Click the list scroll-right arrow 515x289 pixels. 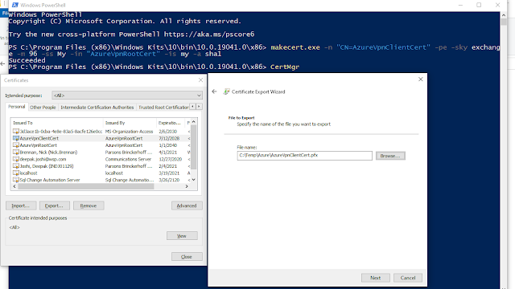click(187, 186)
